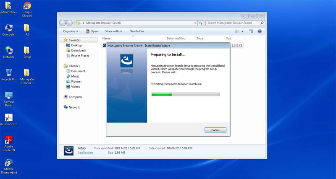336x179 pixels.
Task: Click the setup application icon in details pane
Action: coord(69,150)
